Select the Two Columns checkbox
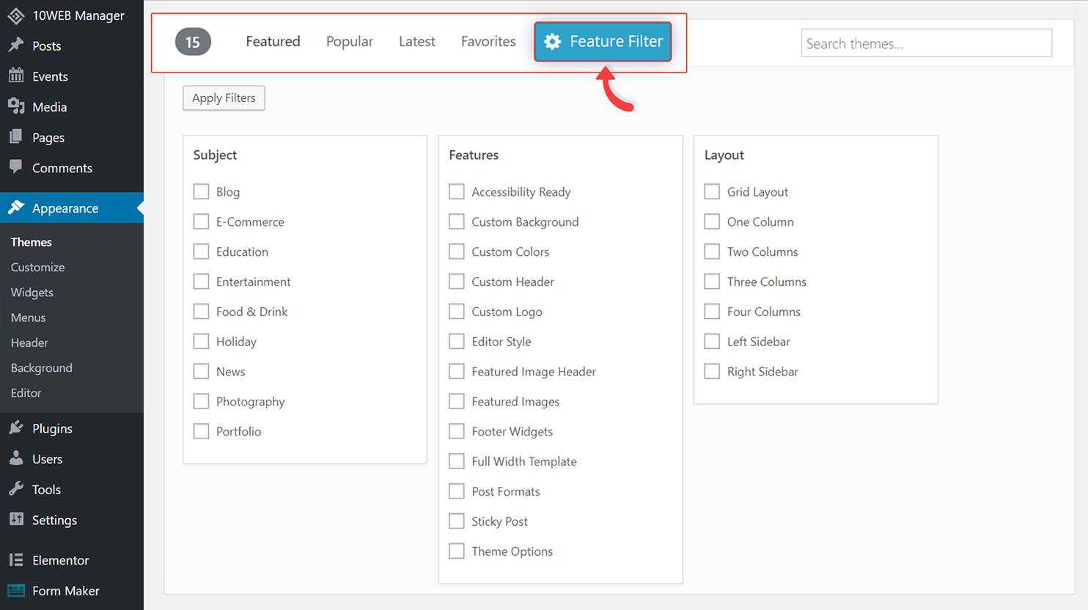Image resolution: width=1088 pixels, height=610 pixels. (712, 251)
